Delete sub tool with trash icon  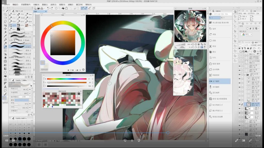tap(31, 77)
